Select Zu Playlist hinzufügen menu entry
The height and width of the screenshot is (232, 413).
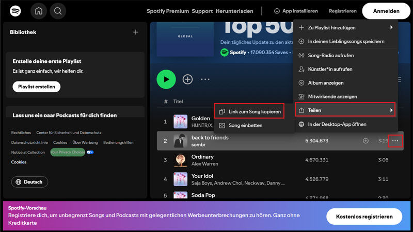point(345,28)
